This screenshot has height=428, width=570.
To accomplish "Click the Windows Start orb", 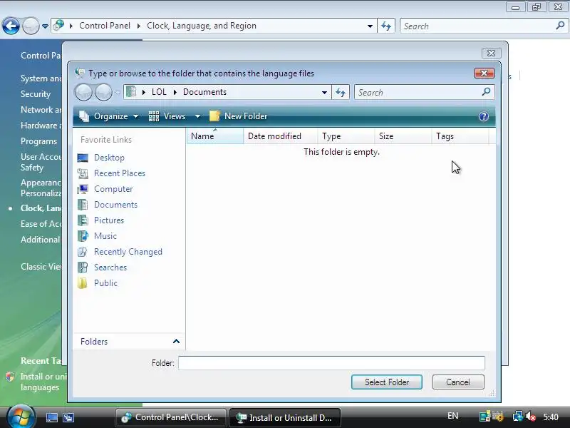I will pos(21,417).
